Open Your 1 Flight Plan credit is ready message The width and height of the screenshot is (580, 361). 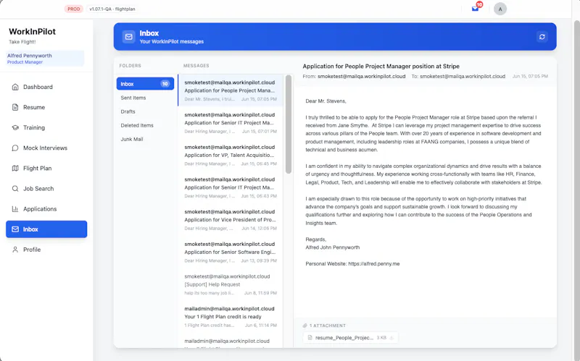pyautogui.click(x=231, y=316)
